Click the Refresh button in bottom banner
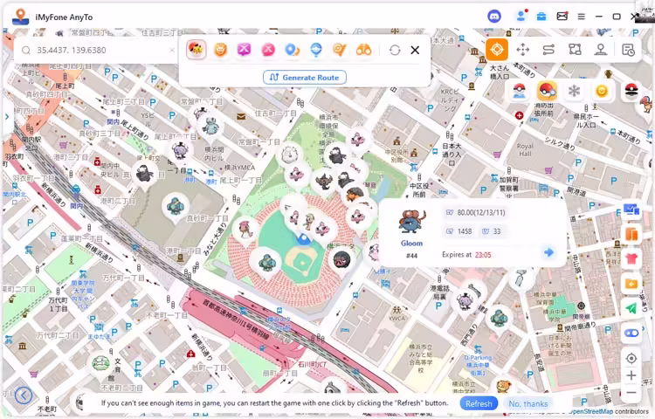This screenshot has height=419, width=655. [x=479, y=403]
